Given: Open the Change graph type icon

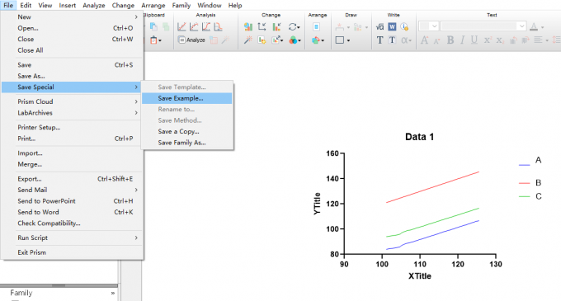Looking at the screenshot, I should (x=248, y=27).
